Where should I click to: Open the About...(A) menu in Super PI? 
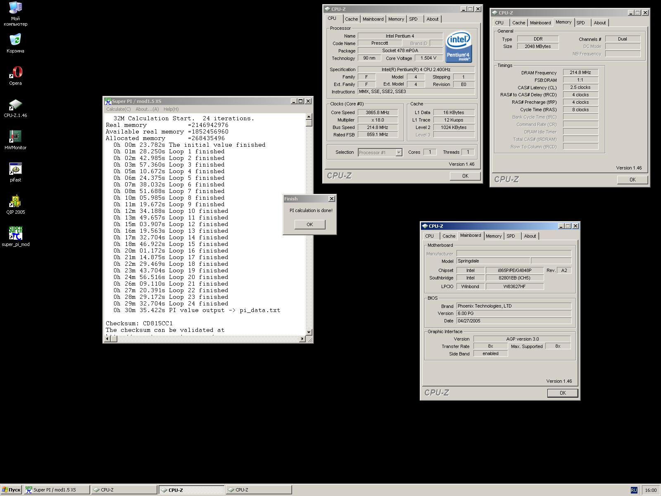pos(147,109)
